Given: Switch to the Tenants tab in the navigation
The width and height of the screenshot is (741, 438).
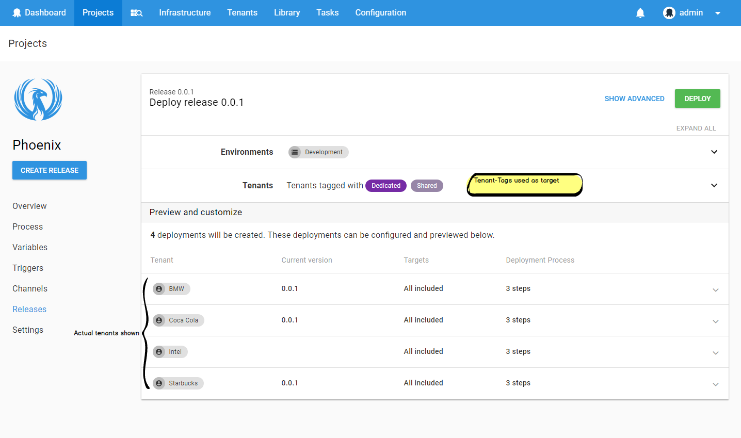Looking at the screenshot, I should tap(242, 12).
